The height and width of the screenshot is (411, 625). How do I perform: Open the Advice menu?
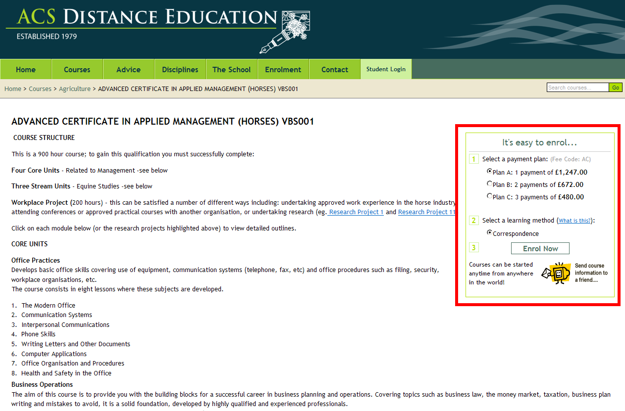(x=128, y=69)
